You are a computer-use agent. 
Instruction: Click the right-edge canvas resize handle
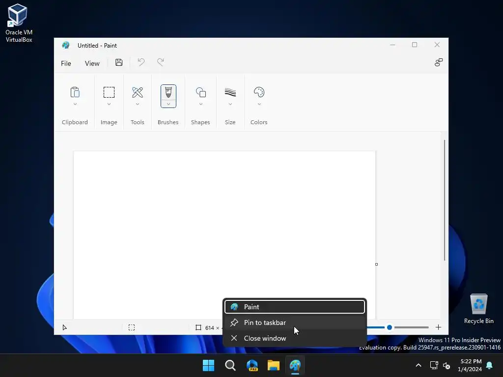point(376,264)
